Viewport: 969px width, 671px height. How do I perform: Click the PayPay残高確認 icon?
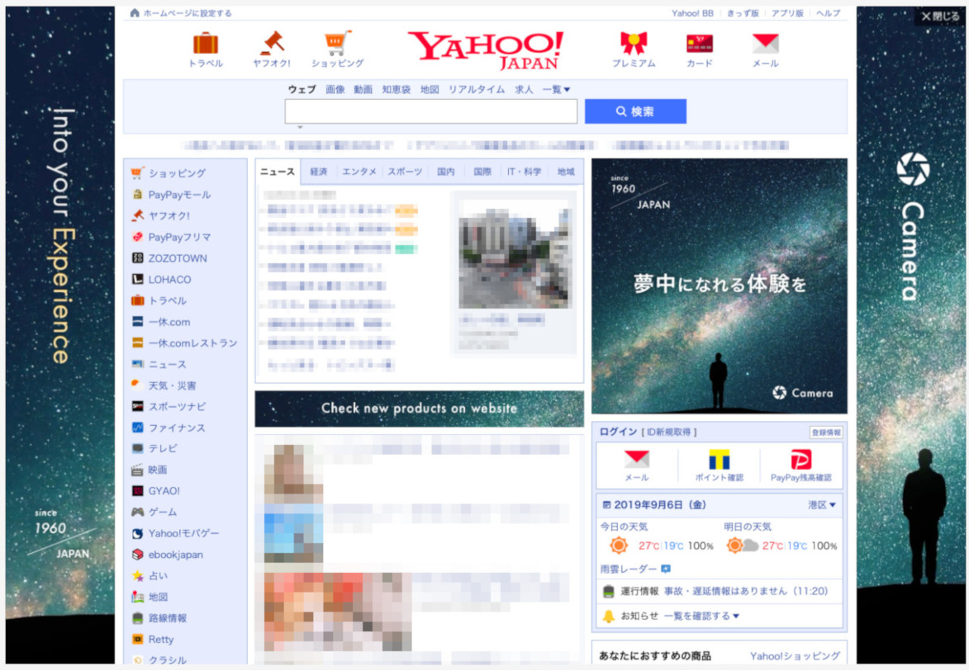pyautogui.click(x=801, y=459)
